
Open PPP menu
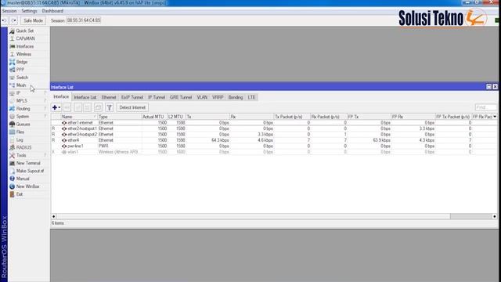[20, 70]
